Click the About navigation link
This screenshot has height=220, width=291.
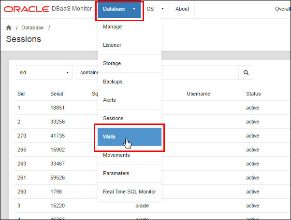tap(182, 9)
